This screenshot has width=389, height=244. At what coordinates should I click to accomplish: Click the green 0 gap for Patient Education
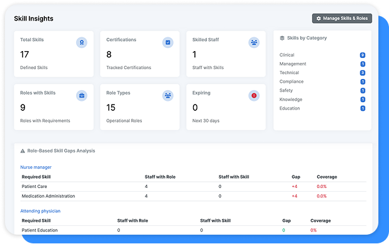(283, 230)
